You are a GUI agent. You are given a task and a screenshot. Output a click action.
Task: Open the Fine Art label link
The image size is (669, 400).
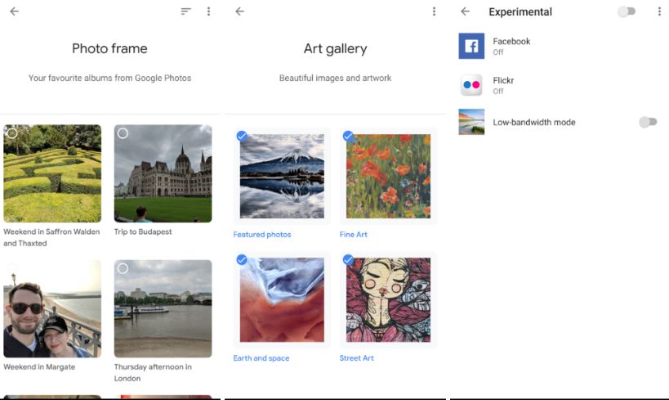(354, 235)
